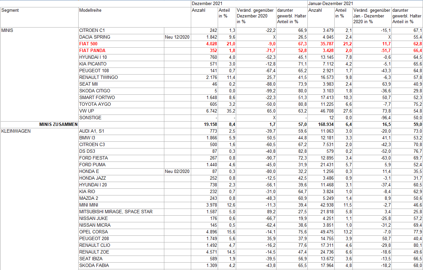Click DACIA SPRING's Neu 12/2020 cell
Viewport: 423px width, 270px height.
coord(177,37)
